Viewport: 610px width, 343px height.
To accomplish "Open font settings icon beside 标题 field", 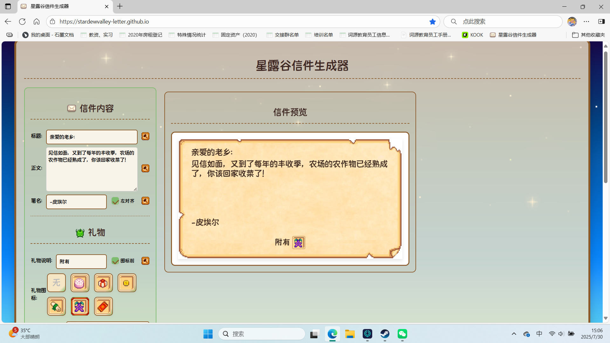I will [x=145, y=136].
